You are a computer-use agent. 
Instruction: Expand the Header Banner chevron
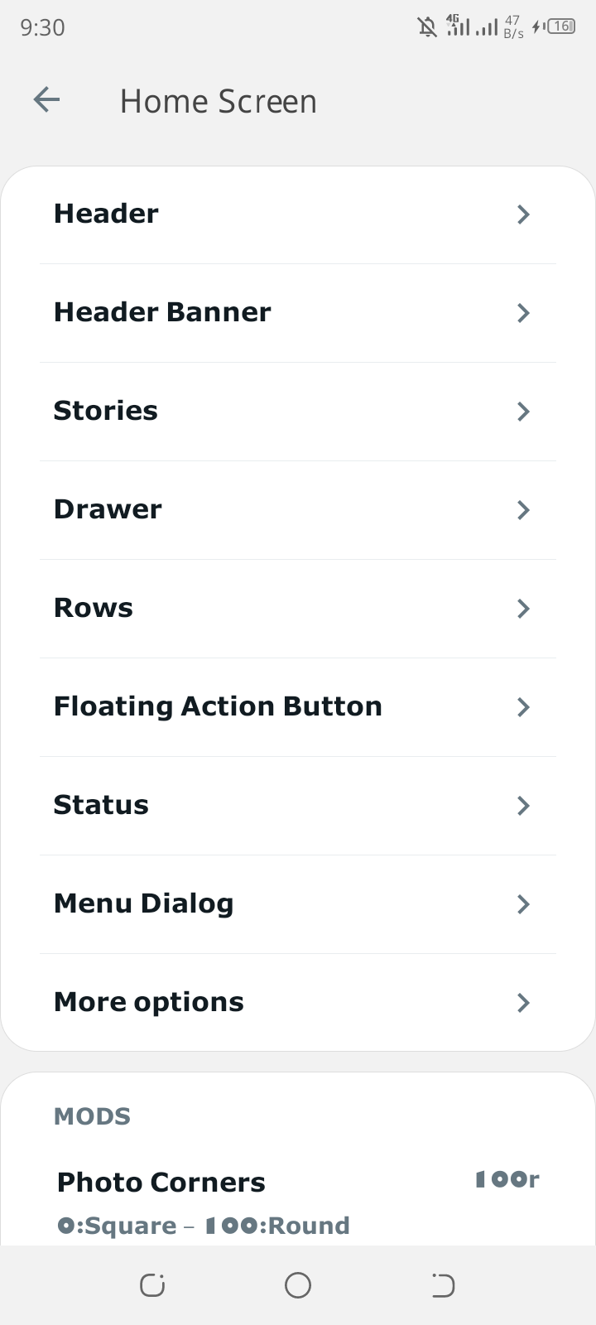[523, 313]
